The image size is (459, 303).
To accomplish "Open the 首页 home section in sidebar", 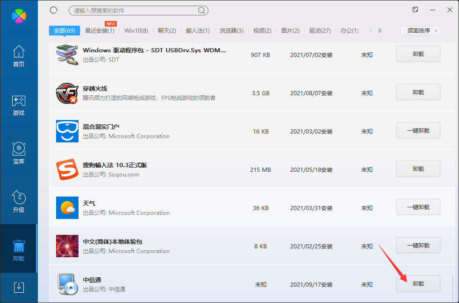I will [19, 56].
